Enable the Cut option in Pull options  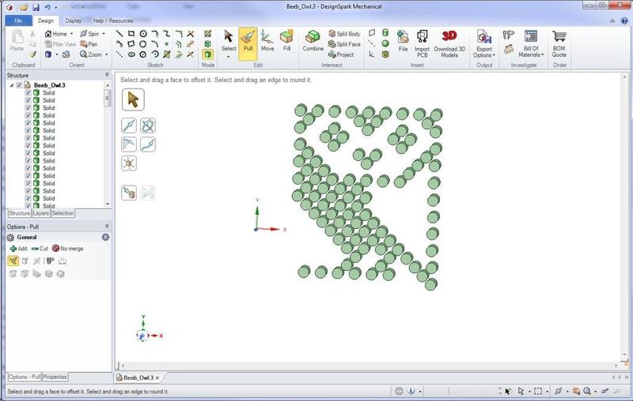tap(40, 249)
